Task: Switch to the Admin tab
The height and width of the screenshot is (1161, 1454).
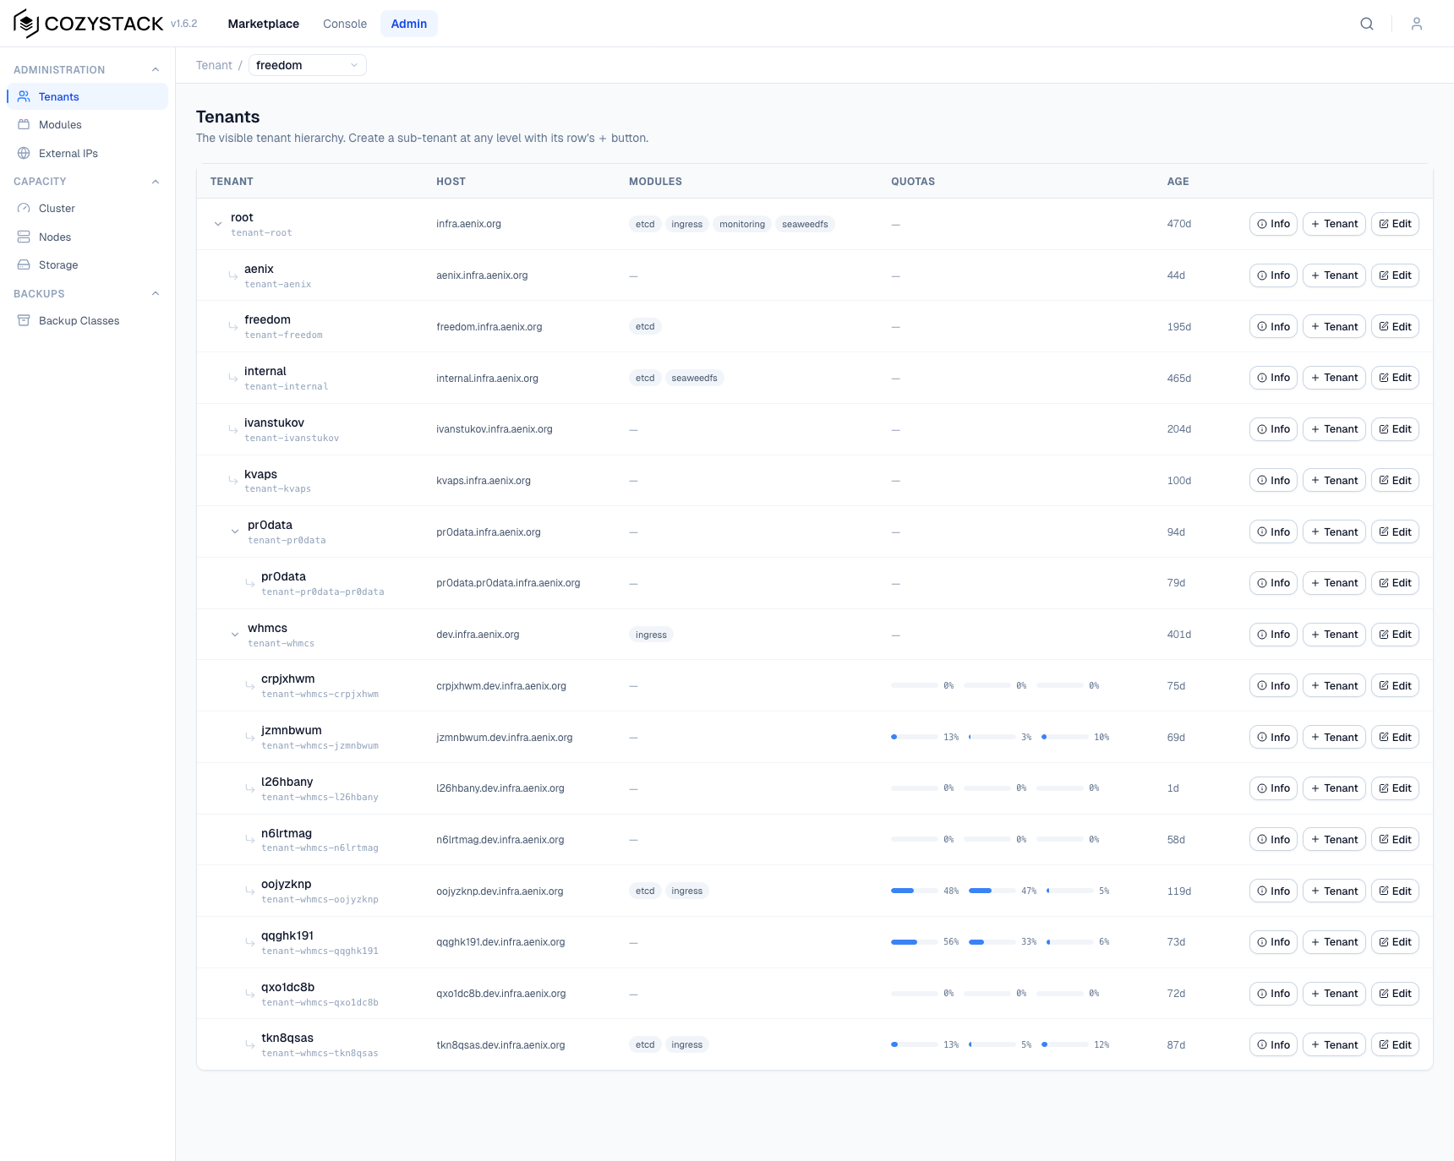Action: pyautogui.click(x=409, y=24)
